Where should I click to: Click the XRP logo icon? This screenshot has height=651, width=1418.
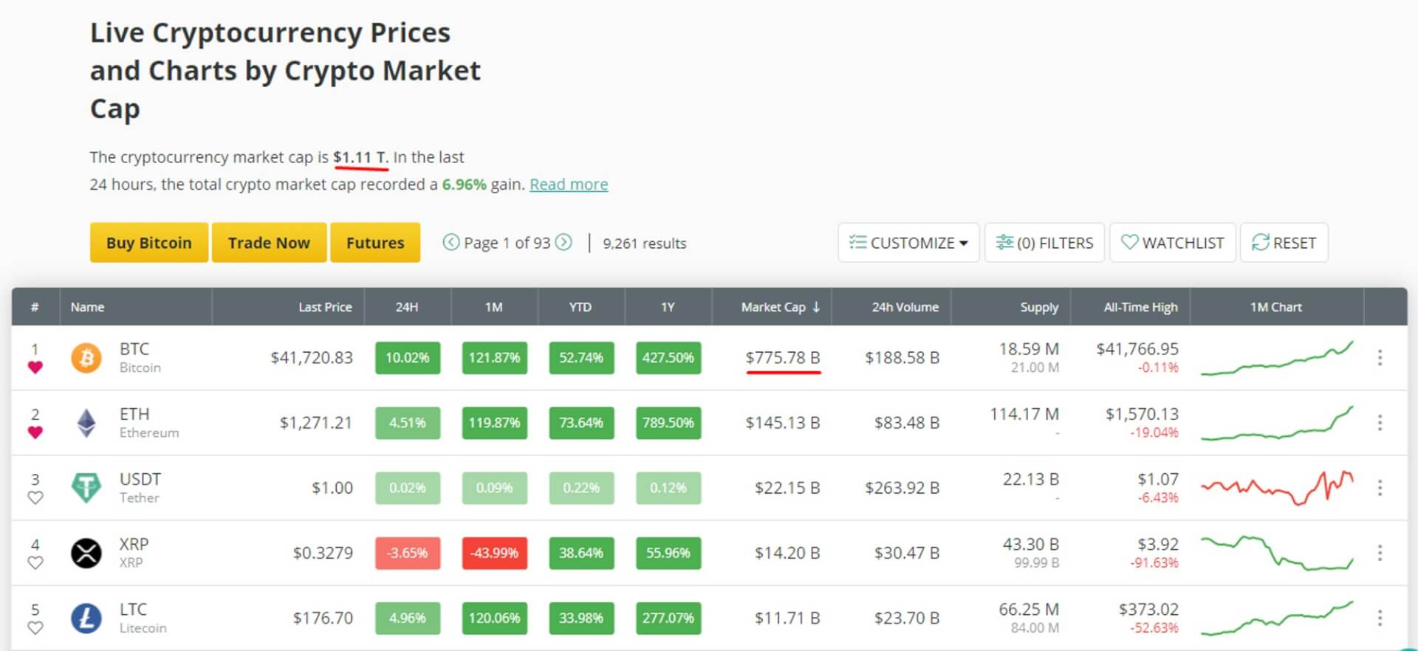tap(86, 553)
